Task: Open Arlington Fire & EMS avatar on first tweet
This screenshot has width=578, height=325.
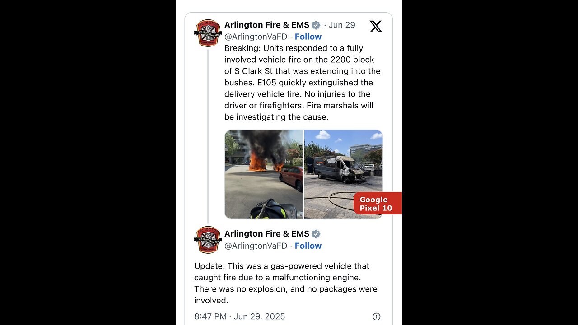Action: [208, 33]
